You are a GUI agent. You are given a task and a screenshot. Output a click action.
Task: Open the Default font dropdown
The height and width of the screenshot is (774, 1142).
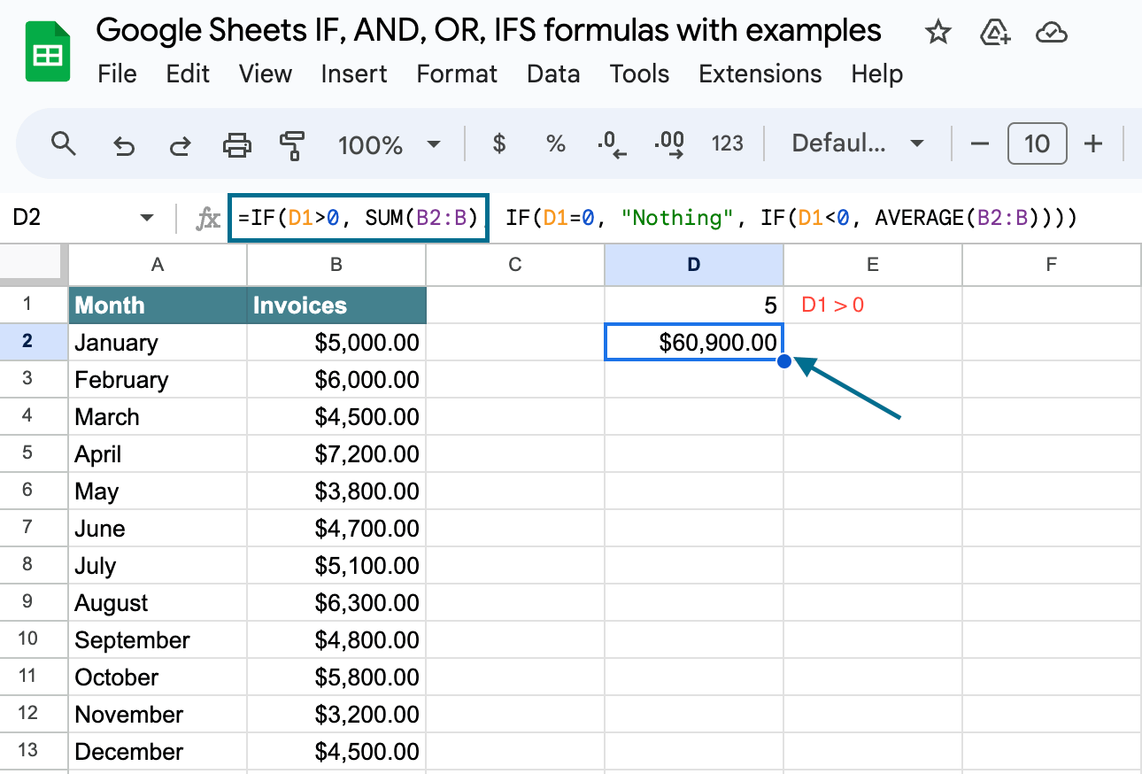point(858,143)
